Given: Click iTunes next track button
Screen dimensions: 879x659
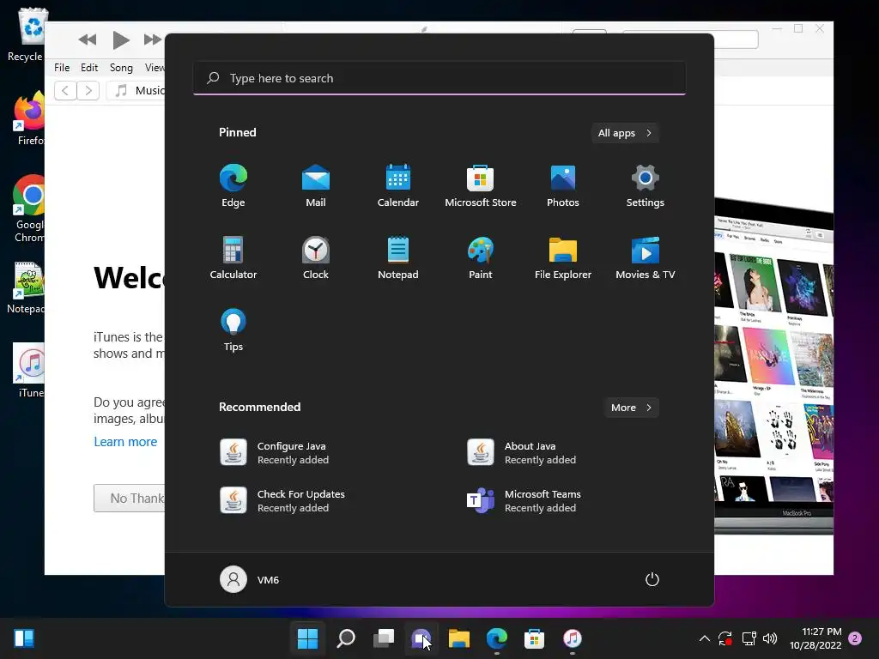Looking at the screenshot, I should (x=153, y=39).
